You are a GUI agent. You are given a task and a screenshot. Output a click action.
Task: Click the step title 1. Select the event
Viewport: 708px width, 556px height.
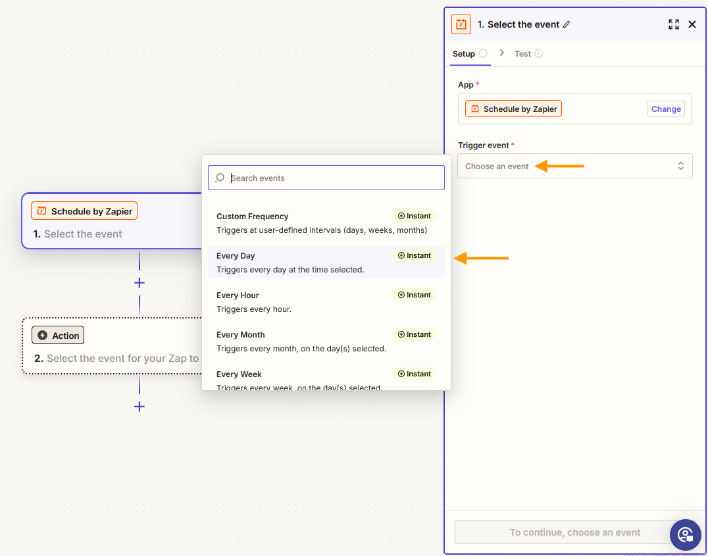click(518, 24)
